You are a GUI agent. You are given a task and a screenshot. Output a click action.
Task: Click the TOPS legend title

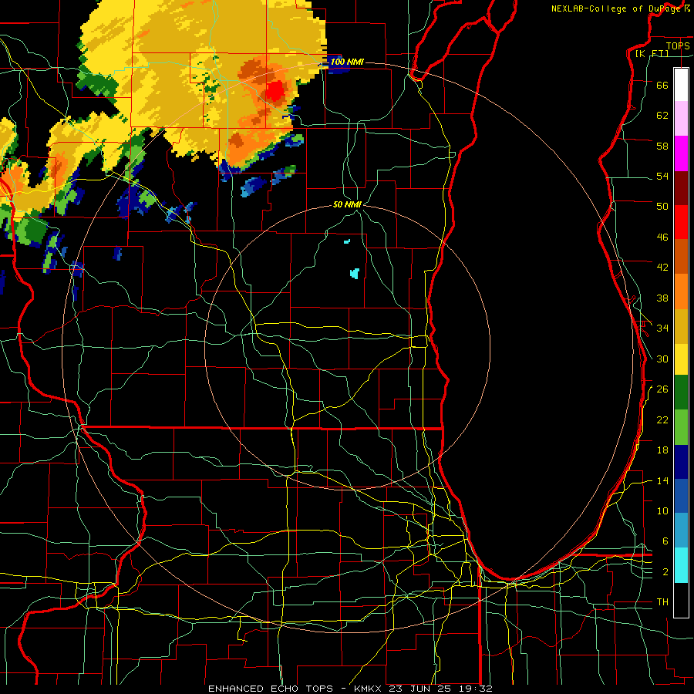pyautogui.click(x=678, y=45)
